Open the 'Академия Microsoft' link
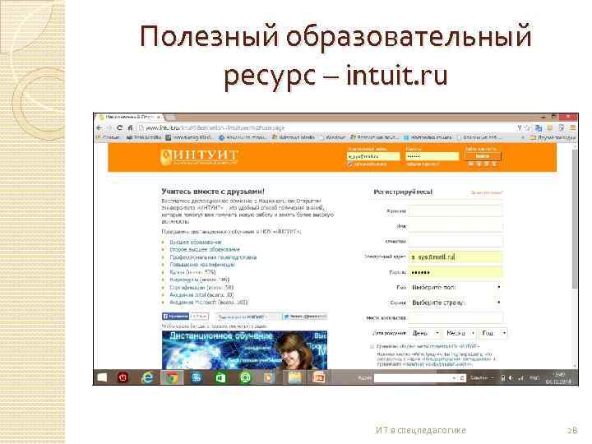This screenshot has height=444, width=592. coord(208,303)
